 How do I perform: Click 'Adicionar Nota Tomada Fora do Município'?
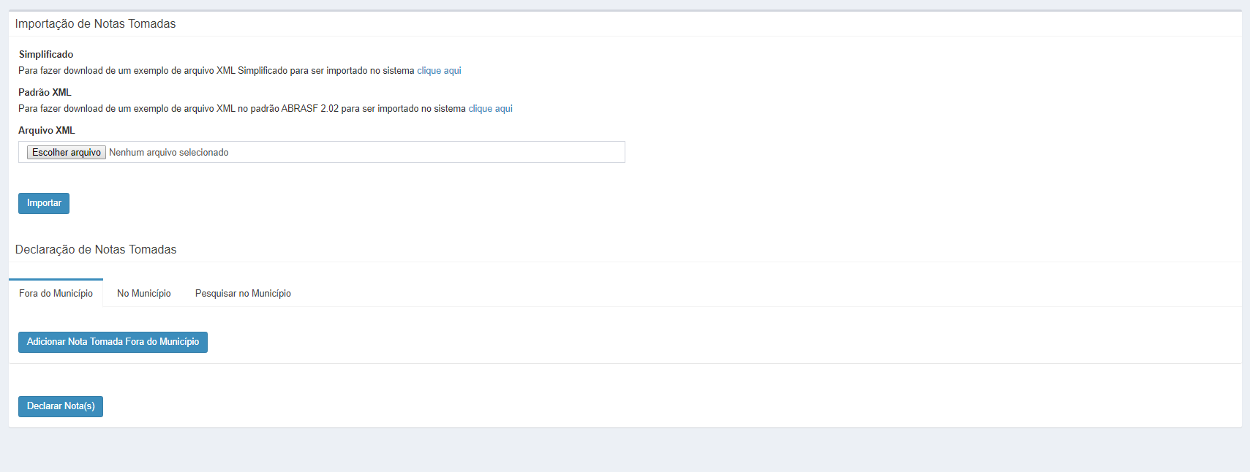pos(113,342)
